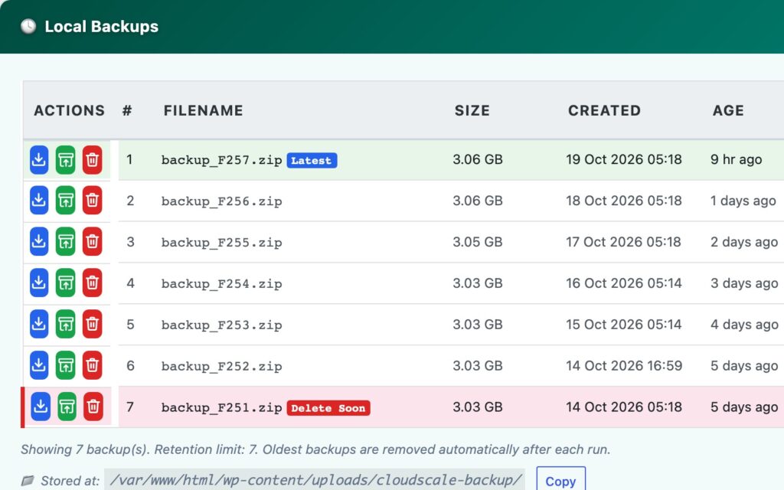The height and width of the screenshot is (490, 784).
Task: Click the folder icon next to Stored at
Action: 28,481
